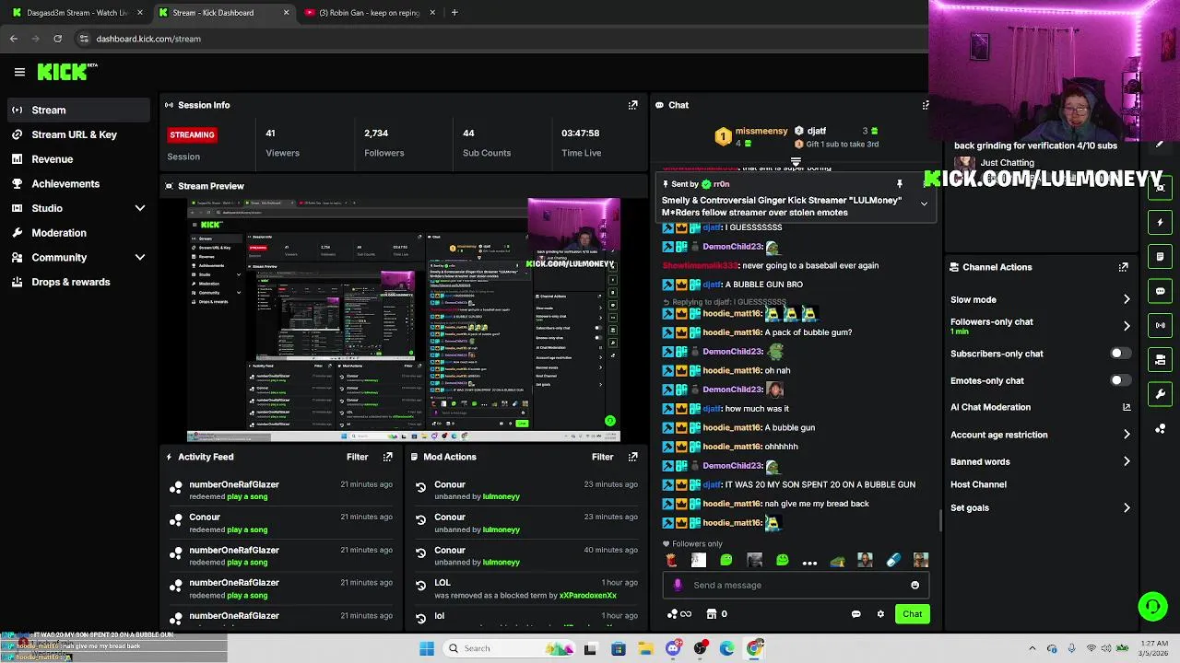Open Windows Start menu
1180x663 pixels.
(x=426, y=648)
